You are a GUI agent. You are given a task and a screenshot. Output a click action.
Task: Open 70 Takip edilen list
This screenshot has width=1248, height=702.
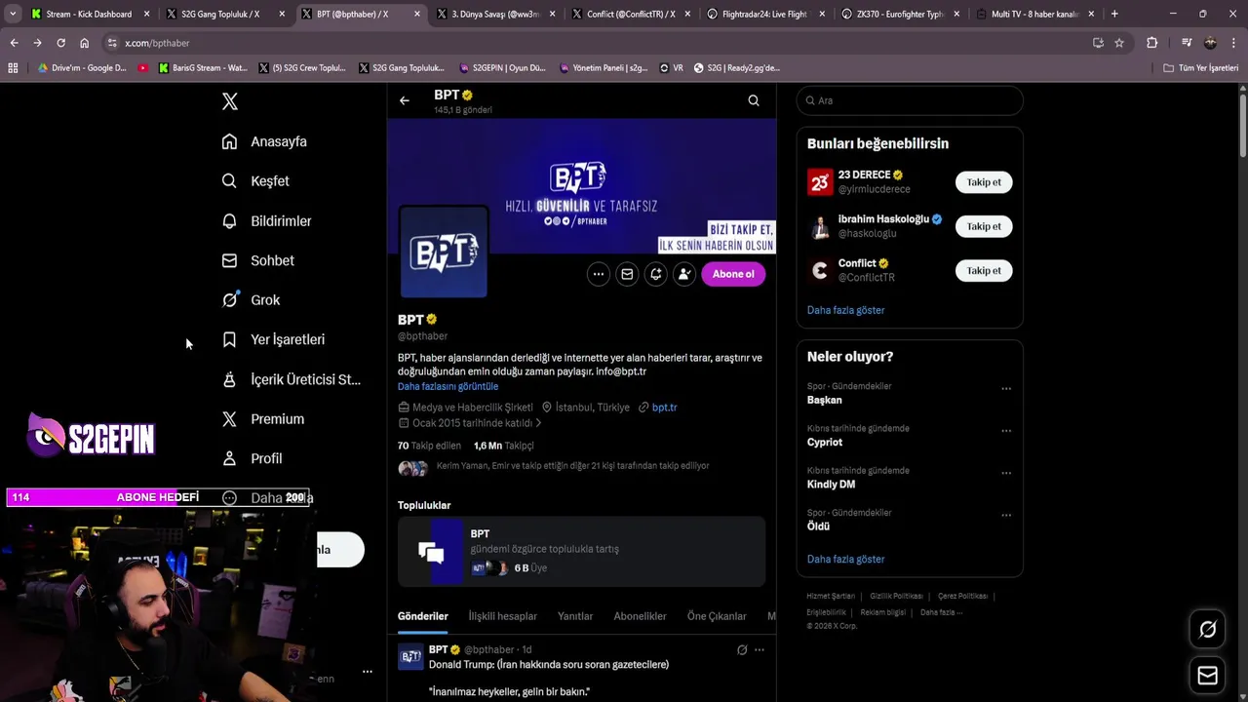[x=429, y=446]
